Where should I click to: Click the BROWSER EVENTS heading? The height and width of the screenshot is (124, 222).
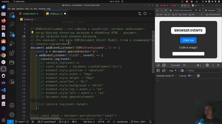(188, 31)
